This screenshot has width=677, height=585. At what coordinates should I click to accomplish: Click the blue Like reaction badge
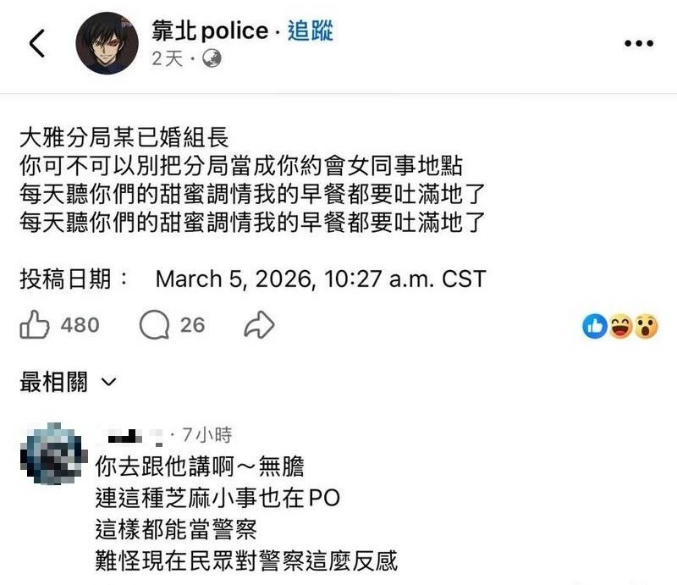[595, 325]
